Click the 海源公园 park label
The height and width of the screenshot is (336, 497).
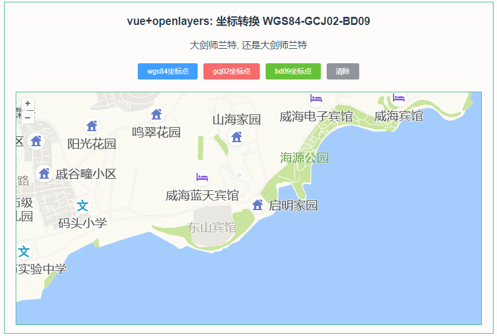pyautogui.click(x=305, y=157)
